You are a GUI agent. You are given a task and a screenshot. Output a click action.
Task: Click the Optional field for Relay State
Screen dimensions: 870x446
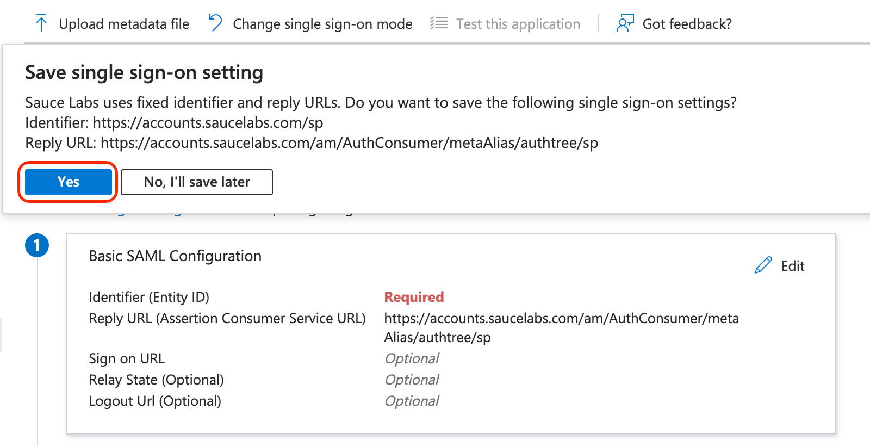[412, 379]
